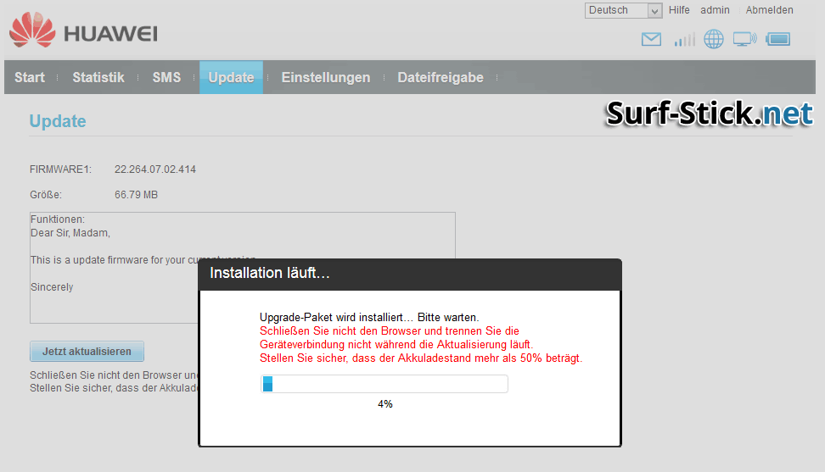Screen dimensions: 825x472
Task: Click the admin user link
Action: point(715,10)
